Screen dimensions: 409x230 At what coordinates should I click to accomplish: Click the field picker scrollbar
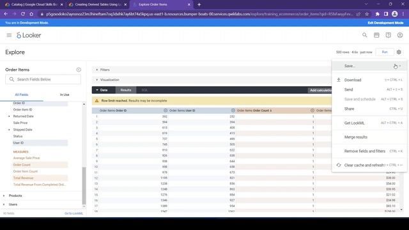tap(84, 186)
